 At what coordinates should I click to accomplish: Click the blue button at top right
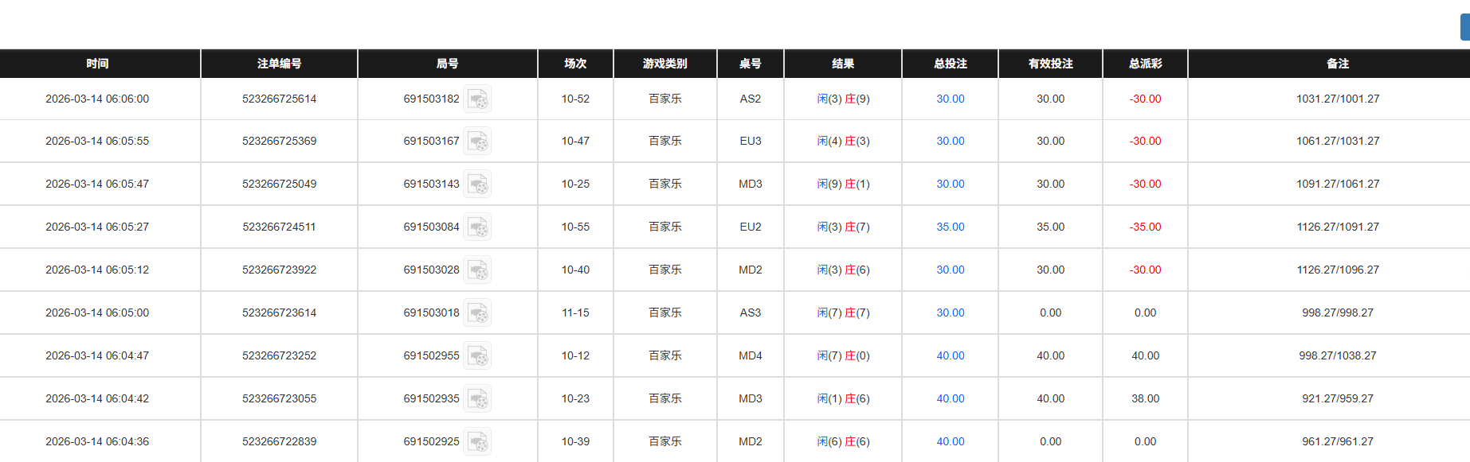tap(1465, 26)
